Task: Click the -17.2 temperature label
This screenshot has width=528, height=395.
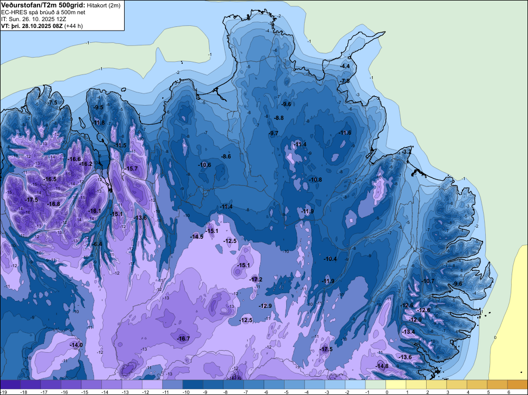Action: coord(256,279)
